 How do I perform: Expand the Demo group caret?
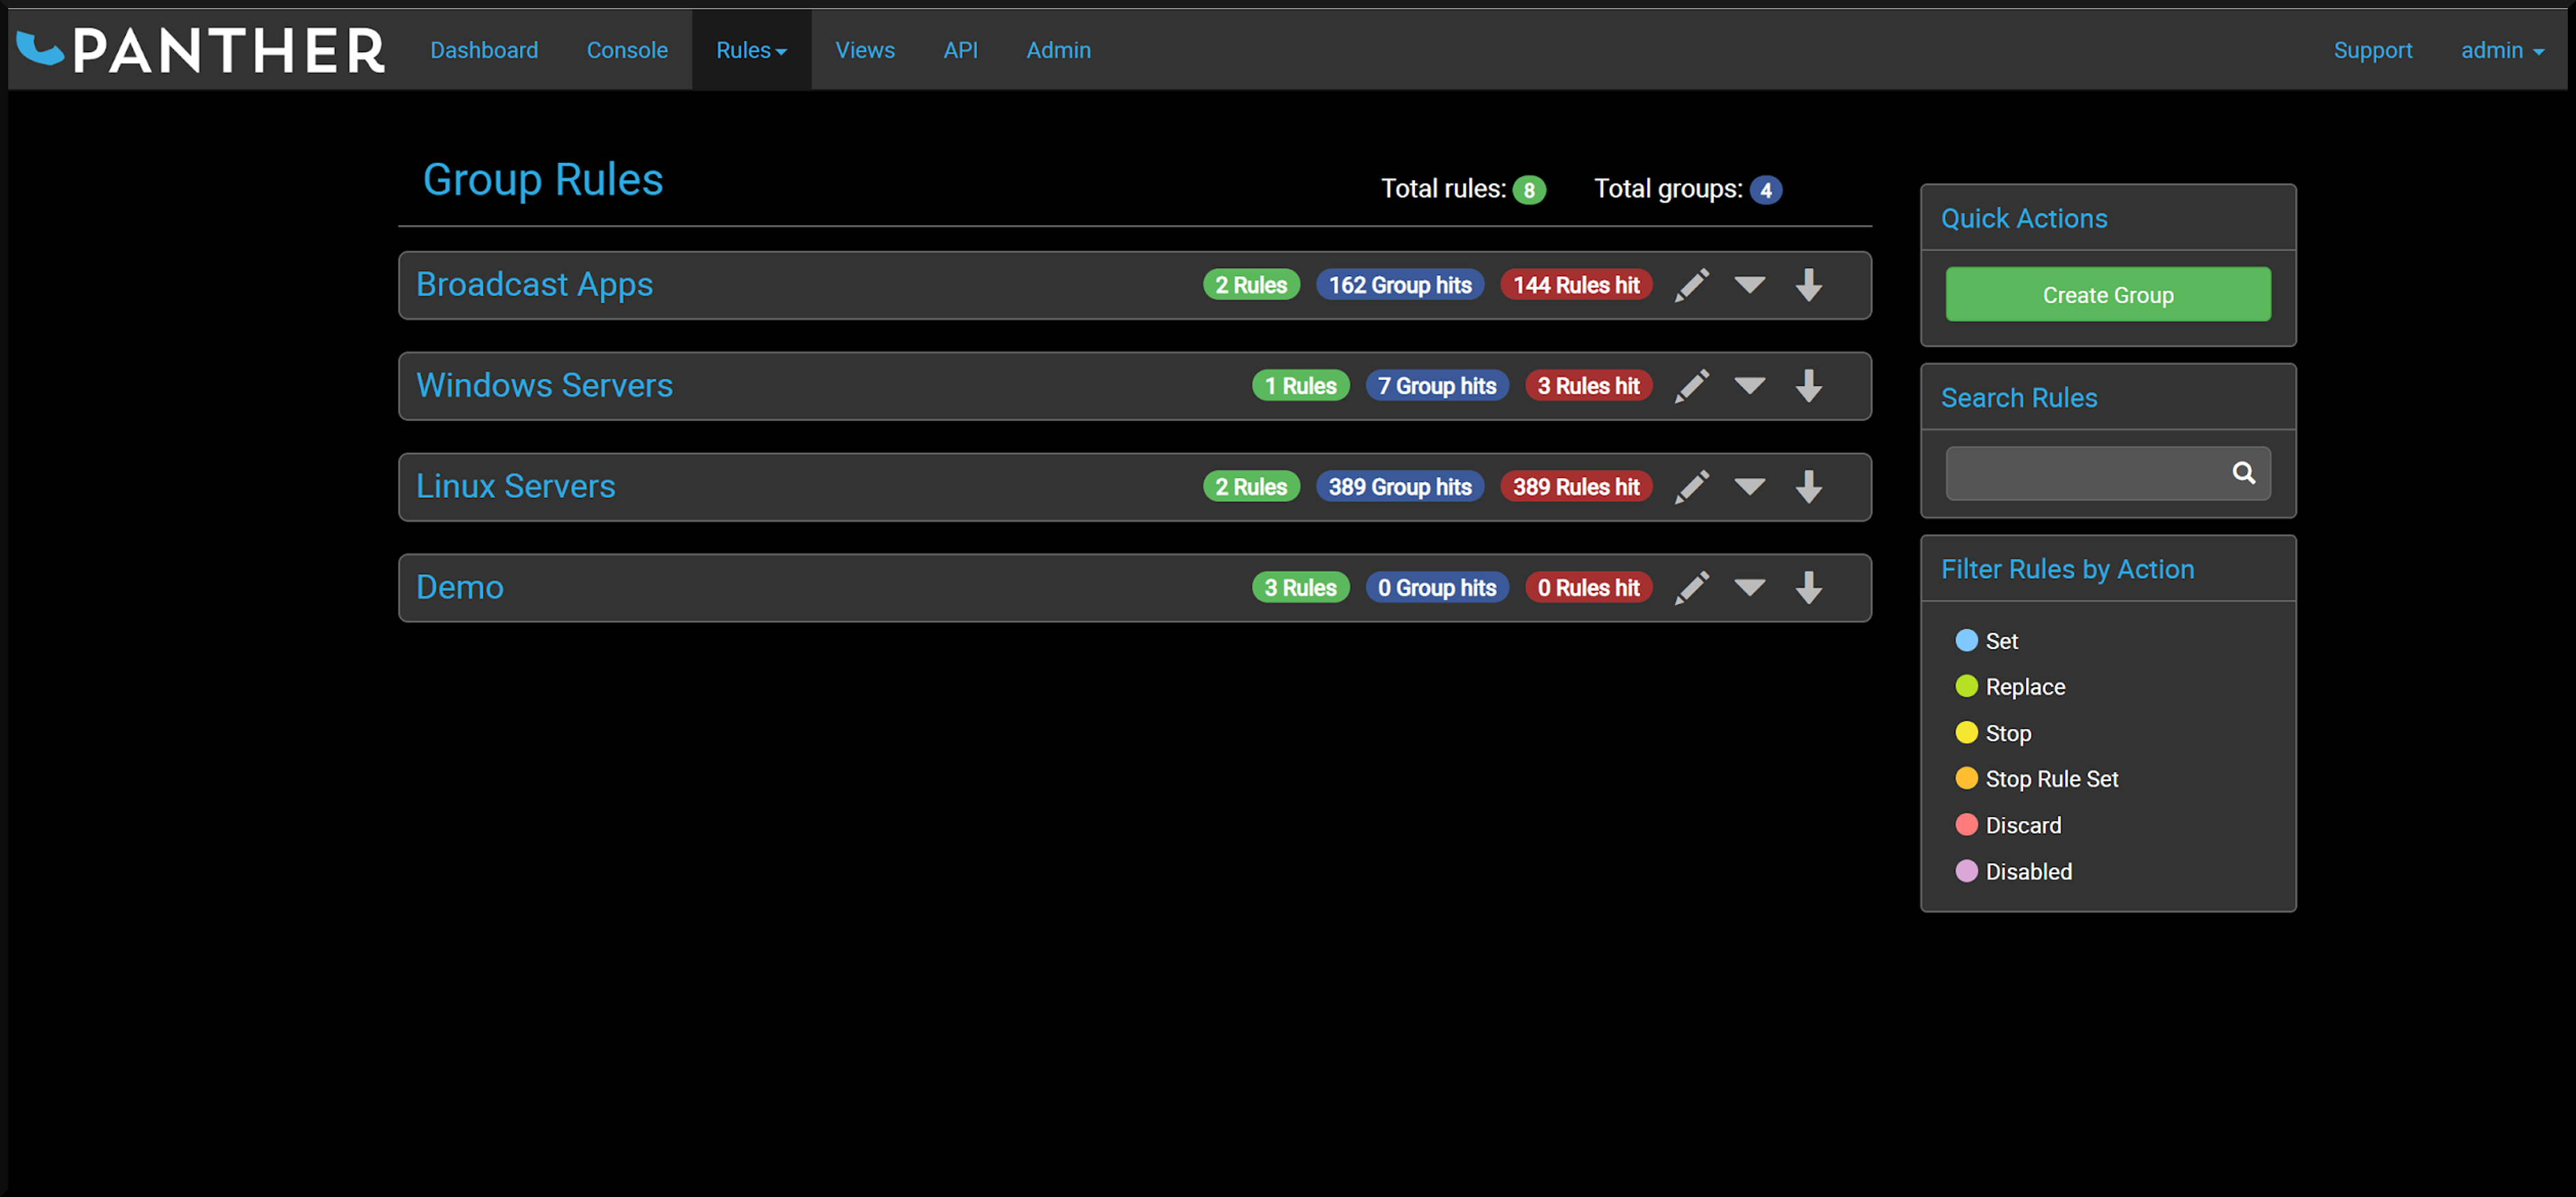[x=1749, y=588]
